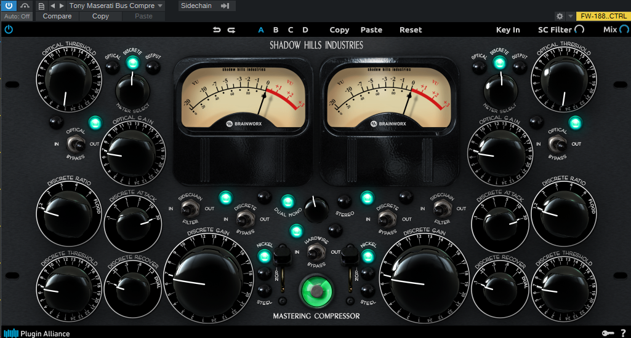
Task: Click Copy beside the D settings slot
Action: pos(339,29)
